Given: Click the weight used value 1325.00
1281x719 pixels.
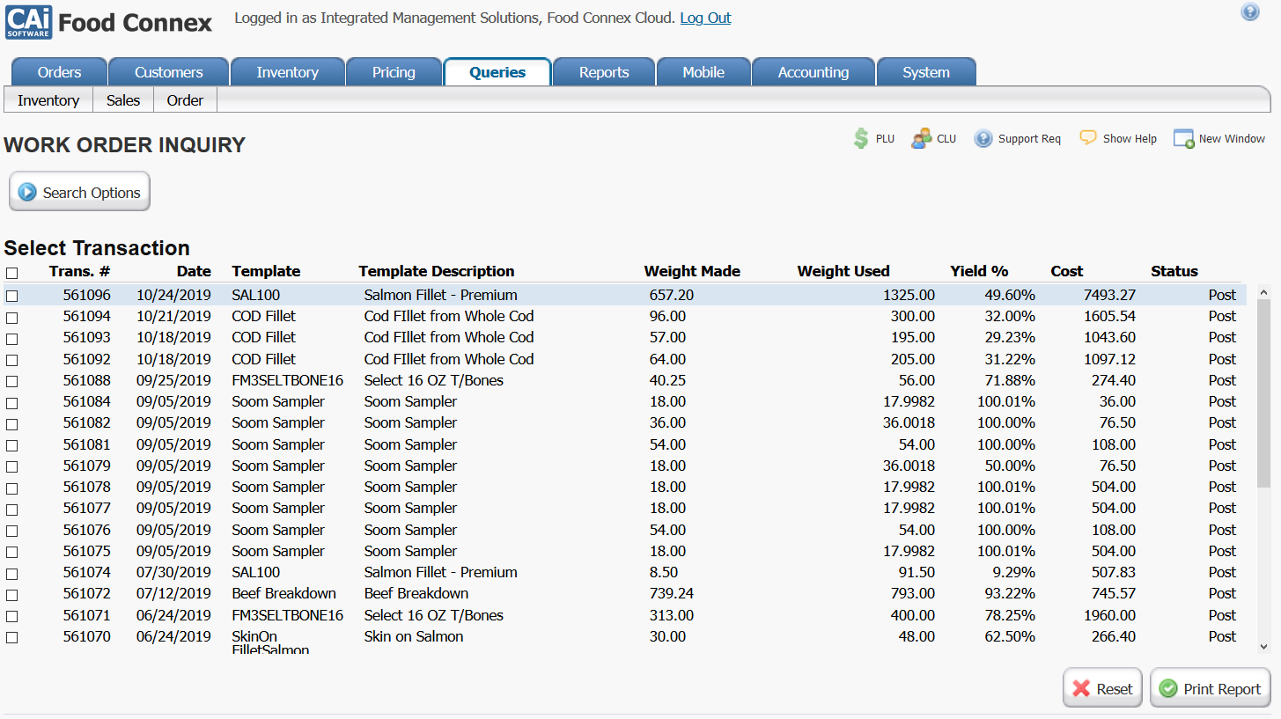Looking at the screenshot, I should 909,295.
